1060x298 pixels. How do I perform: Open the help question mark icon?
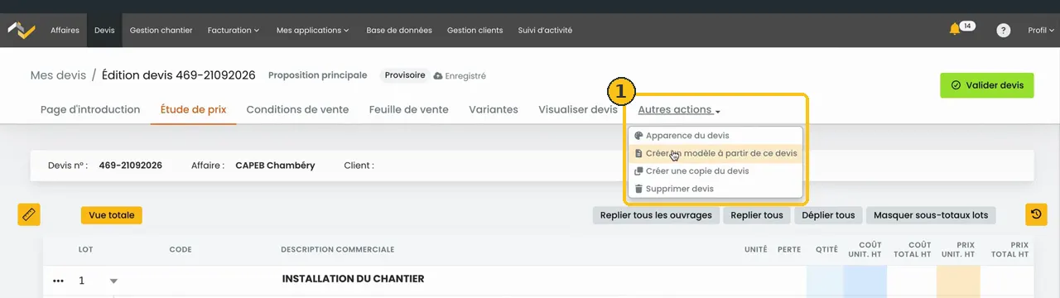(1003, 30)
